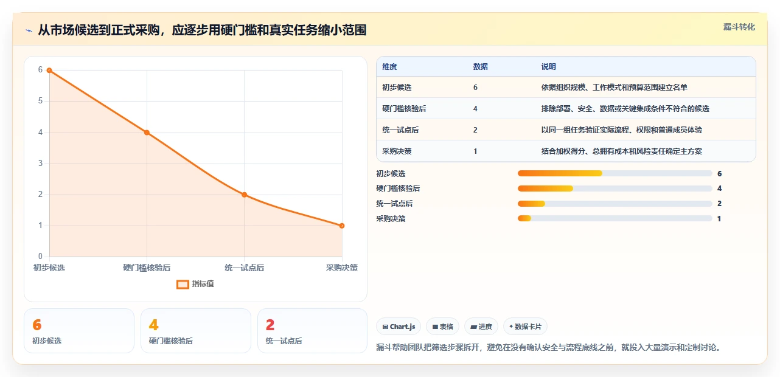Select the 表格 chip
The width and height of the screenshot is (780, 377).
[x=443, y=327]
